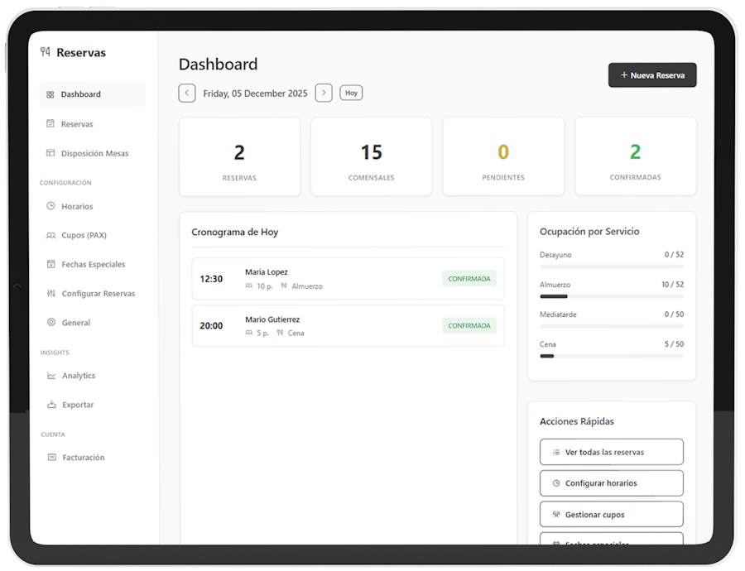
Task: Click the Facturación card icon
Action: 51,458
